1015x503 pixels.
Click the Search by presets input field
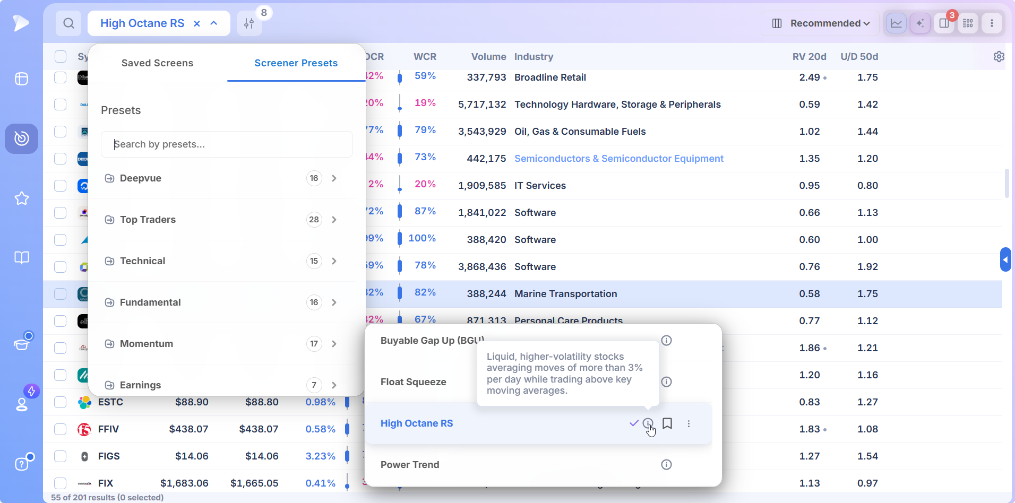[227, 144]
